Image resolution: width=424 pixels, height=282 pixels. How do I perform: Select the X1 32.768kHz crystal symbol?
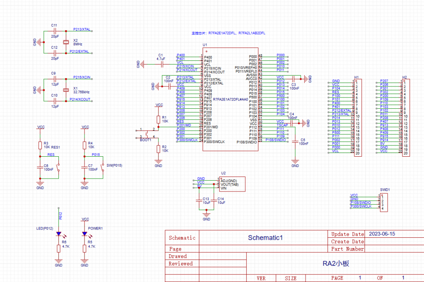[x=66, y=90]
